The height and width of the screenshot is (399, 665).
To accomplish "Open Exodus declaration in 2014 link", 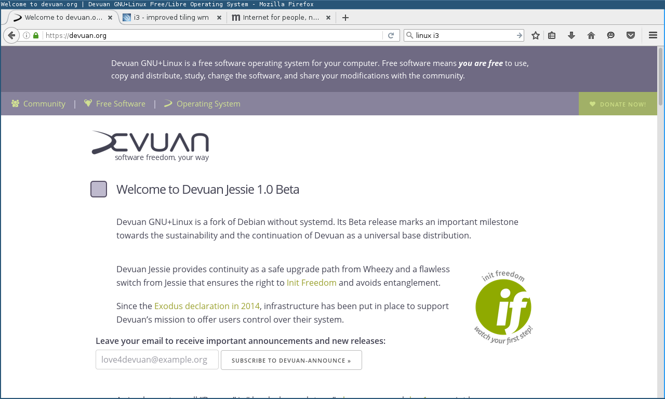I will [207, 306].
